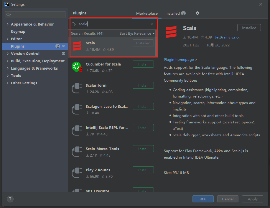The image size is (270, 208).
Task: Click the Play 2 Routes plugin icon
Action: 77,173
